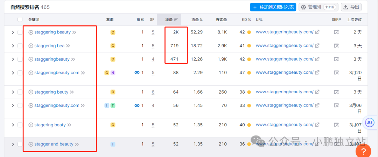Viewport: 378px width, 157px height.
Task: Expand the stagger and beauty row
Action: pyautogui.click(x=13, y=144)
